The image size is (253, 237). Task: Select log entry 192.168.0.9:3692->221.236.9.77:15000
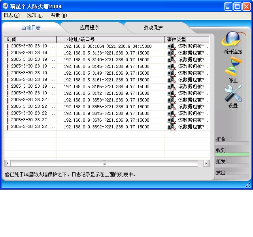click(106, 127)
